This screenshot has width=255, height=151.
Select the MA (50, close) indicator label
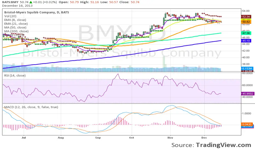(x=15, y=27)
